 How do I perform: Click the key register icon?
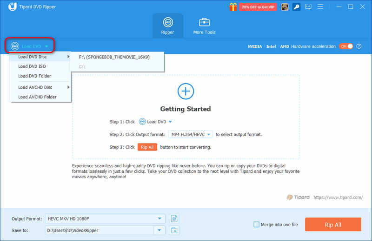coord(296,7)
